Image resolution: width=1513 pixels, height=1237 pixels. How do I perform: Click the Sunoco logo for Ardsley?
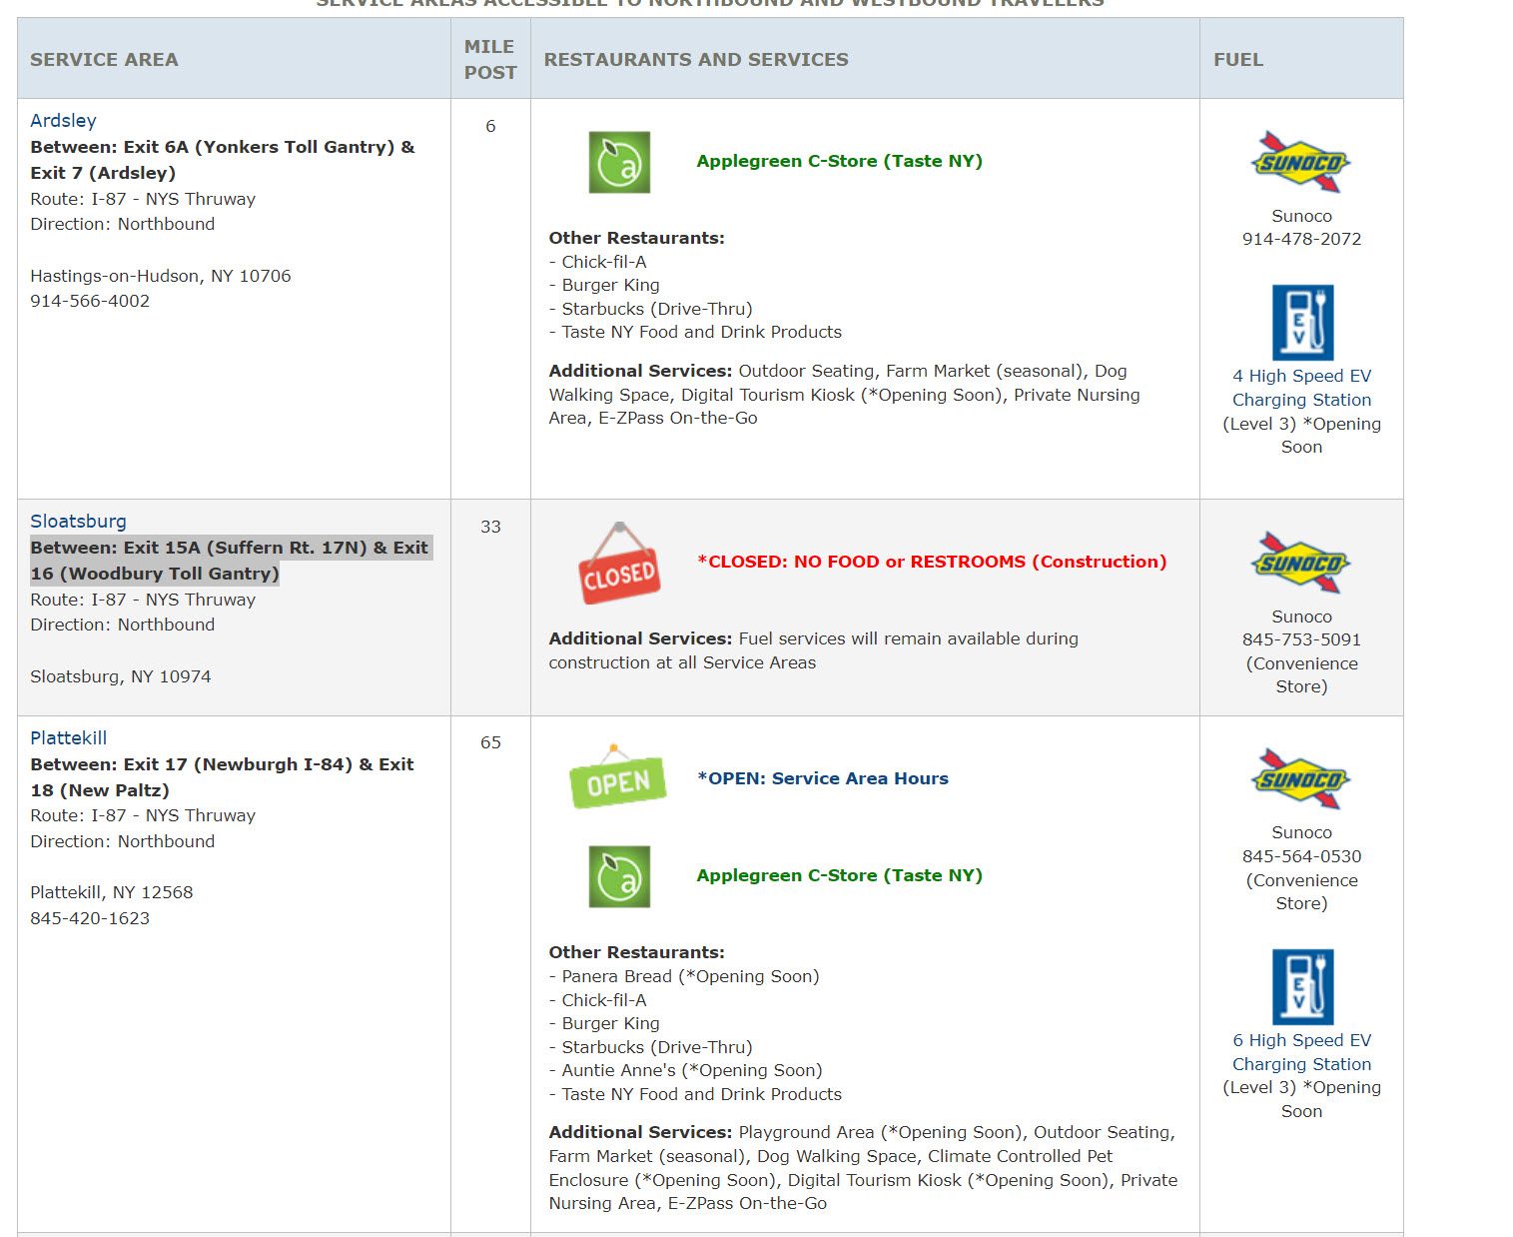point(1300,162)
